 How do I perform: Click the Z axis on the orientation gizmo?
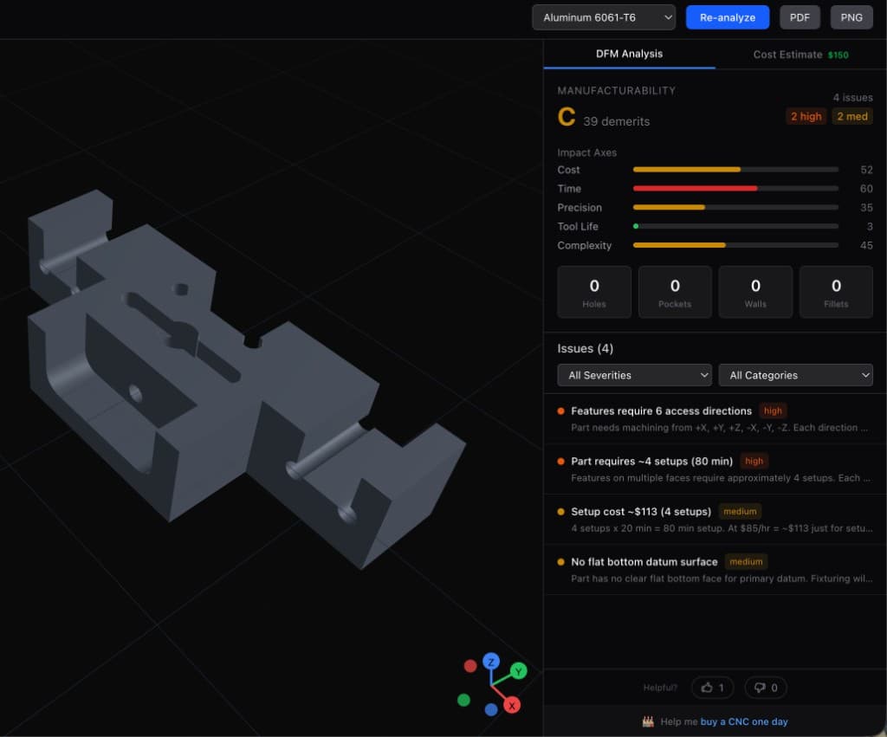click(x=491, y=662)
